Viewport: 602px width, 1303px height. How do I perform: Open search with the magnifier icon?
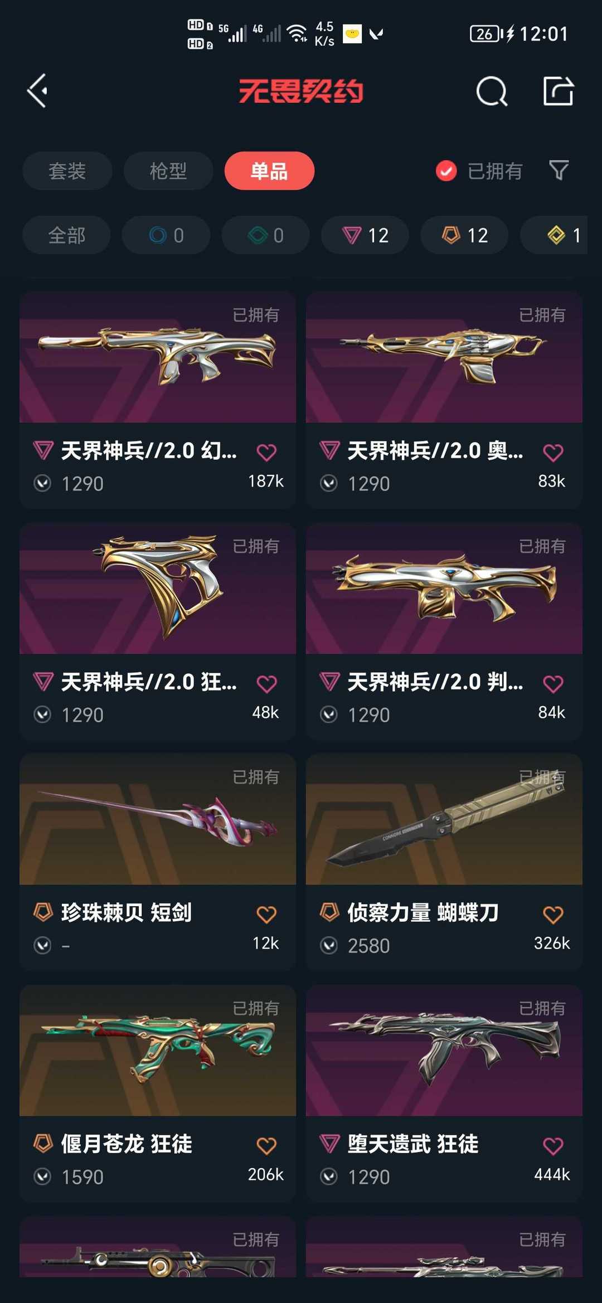[x=492, y=91]
